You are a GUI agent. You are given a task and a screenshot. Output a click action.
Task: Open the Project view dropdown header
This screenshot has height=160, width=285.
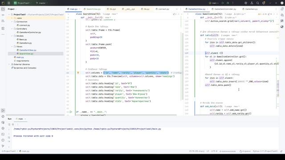pyautogui.click(x=12, y=9)
